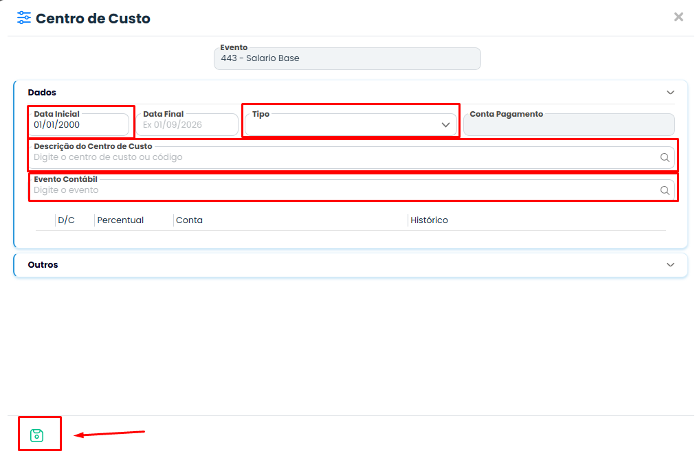
Task: Focus the Data Final field
Action: click(187, 125)
